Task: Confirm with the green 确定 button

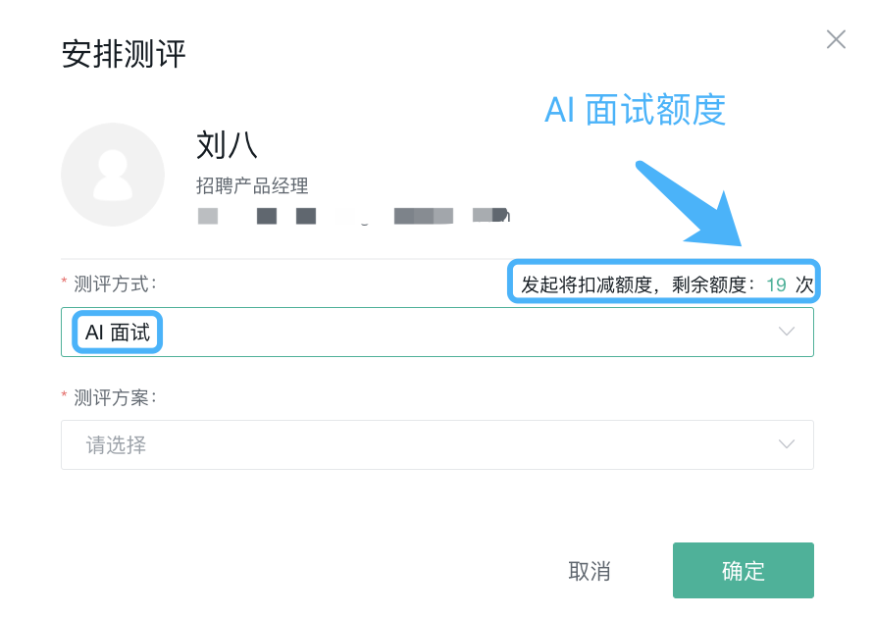Action: [743, 571]
